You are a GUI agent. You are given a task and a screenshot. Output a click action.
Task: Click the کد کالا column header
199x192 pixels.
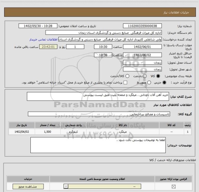tap(172, 125)
